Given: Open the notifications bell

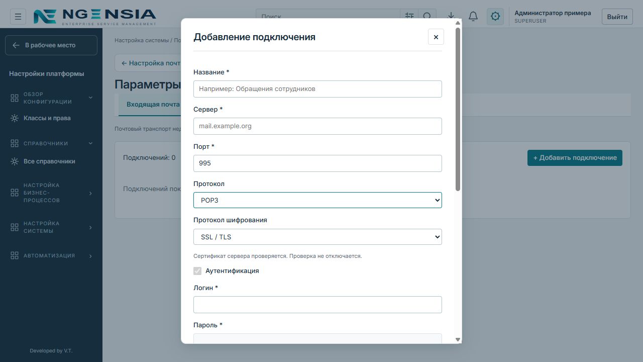Looking at the screenshot, I should coord(473,17).
